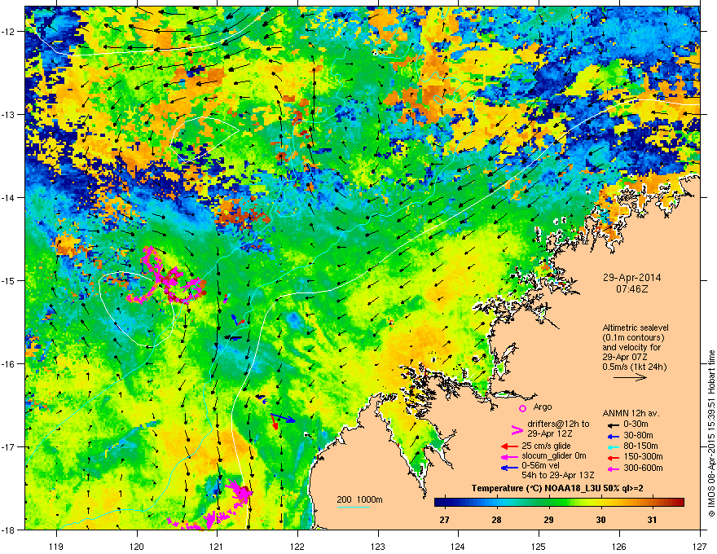Click the '0-30m' depth label
717x554 pixels.
[636, 424]
